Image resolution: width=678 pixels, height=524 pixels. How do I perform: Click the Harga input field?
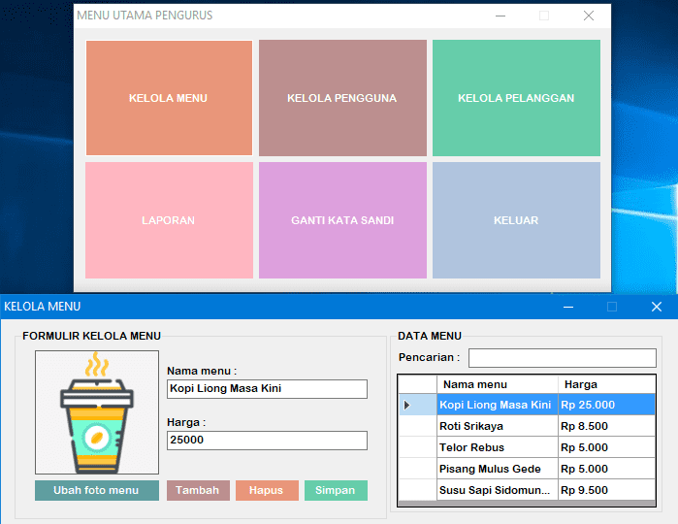pos(267,441)
